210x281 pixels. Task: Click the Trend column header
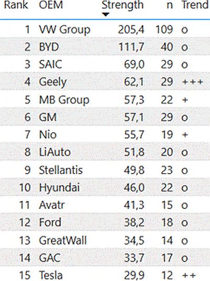(195, 5)
